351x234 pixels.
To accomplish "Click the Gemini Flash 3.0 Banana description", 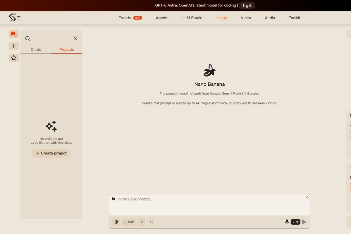I will coord(209,94).
